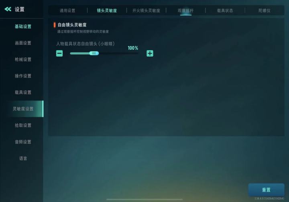The height and width of the screenshot is (202, 289).
Task: Go to 画面设置 in the sidebar
Action: click(23, 43)
